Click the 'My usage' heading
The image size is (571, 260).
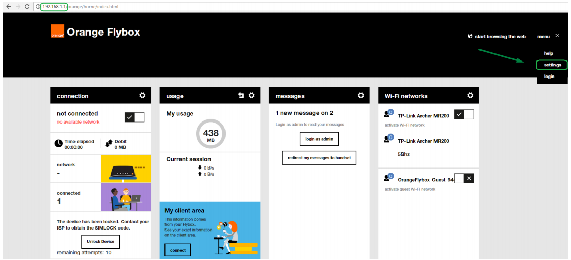(x=180, y=114)
